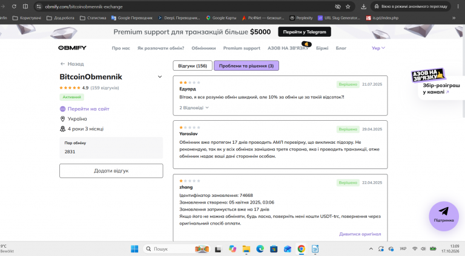Open the Wi-Fi network tray icon
This screenshot has width=465, height=256.
(415, 249)
